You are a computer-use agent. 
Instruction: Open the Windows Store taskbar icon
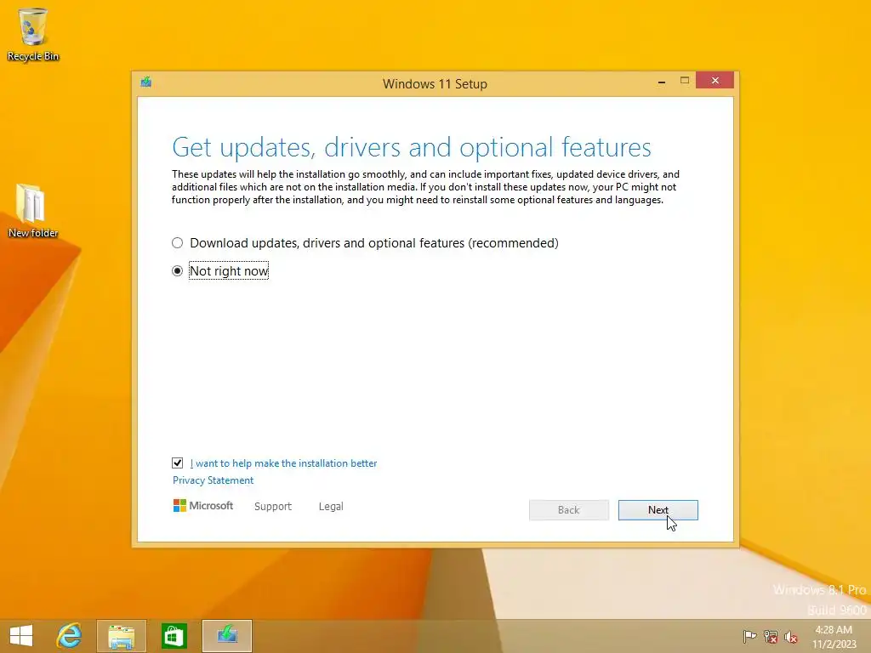(174, 636)
